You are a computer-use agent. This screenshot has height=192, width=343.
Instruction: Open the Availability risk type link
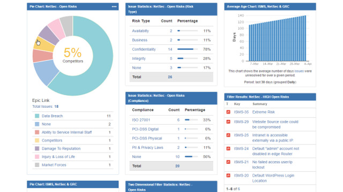(140, 31)
